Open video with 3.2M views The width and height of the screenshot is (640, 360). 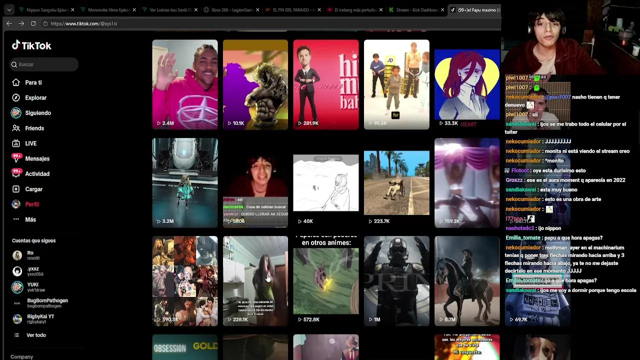(185, 183)
